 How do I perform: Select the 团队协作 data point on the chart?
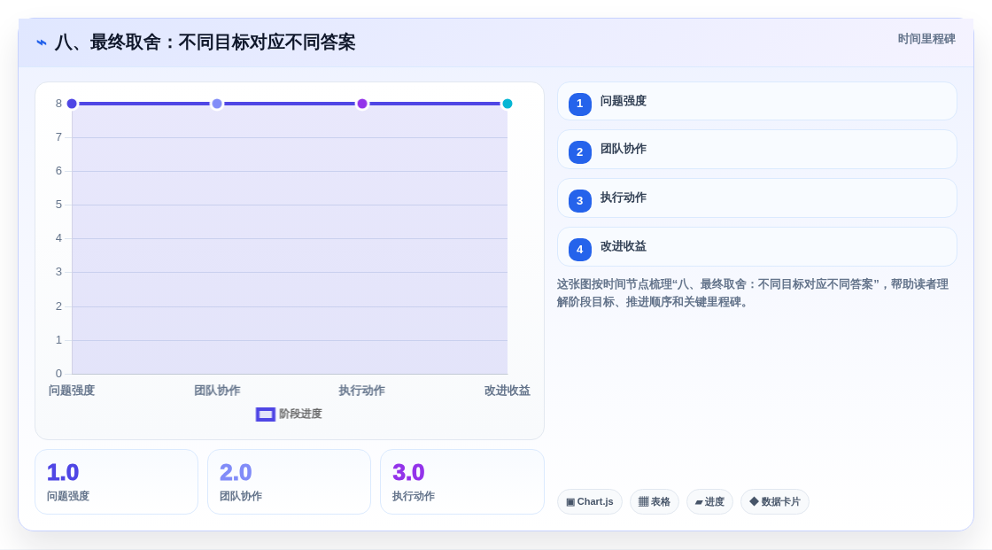pos(217,104)
